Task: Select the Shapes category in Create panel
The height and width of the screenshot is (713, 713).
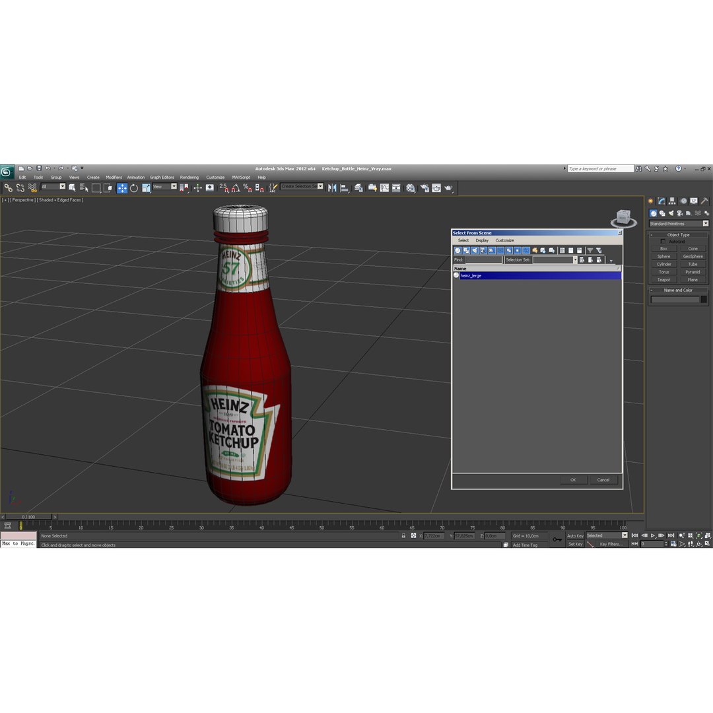Action: (662, 213)
